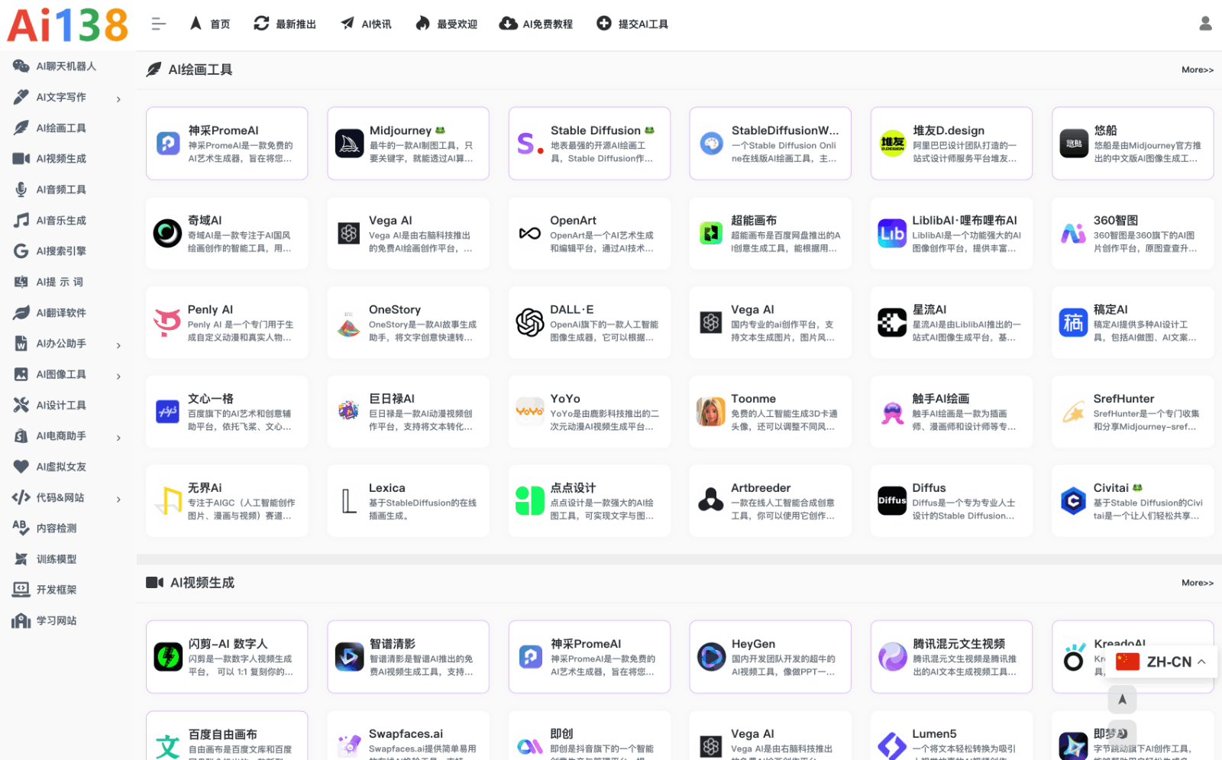Expand the AI文字写作 sidebar submenu arrow
This screenshot has height=760, width=1222.
(x=118, y=99)
